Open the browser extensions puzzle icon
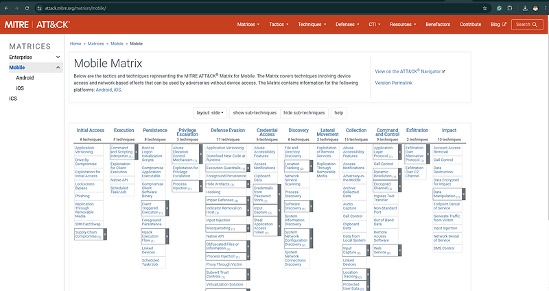This screenshot has height=291, width=549. click(x=510, y=8)
